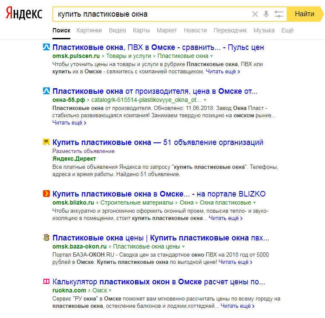The width and height of the screenshot is (325, 318).
Task: Open advanced search settings sliders icon
Action: (279, 14)
